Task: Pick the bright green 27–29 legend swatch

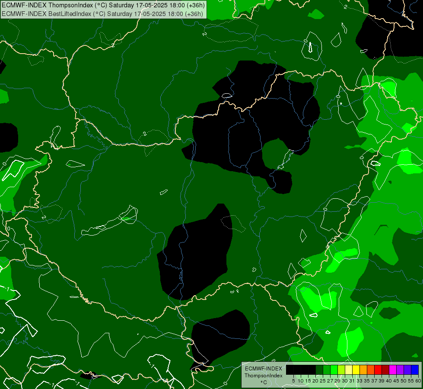Action: tap(334, 370)
